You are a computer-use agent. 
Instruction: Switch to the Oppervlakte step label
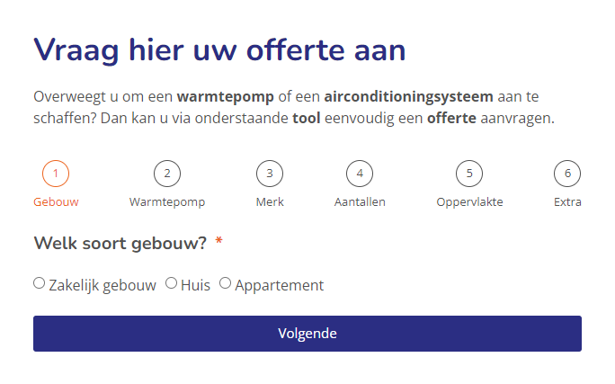click(x=469, y=202)
